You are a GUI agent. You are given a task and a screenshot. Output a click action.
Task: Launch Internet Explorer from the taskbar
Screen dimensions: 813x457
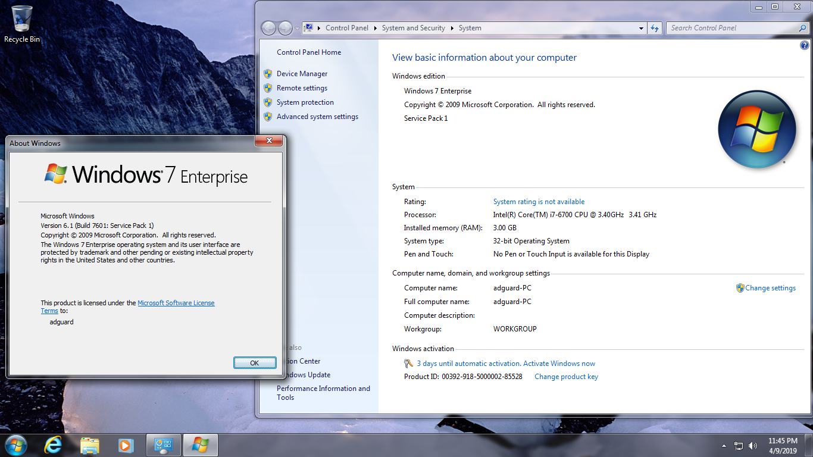53,445
